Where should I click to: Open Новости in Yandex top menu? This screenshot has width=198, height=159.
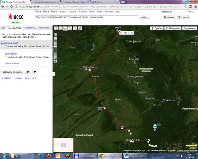tap(72, 11)
